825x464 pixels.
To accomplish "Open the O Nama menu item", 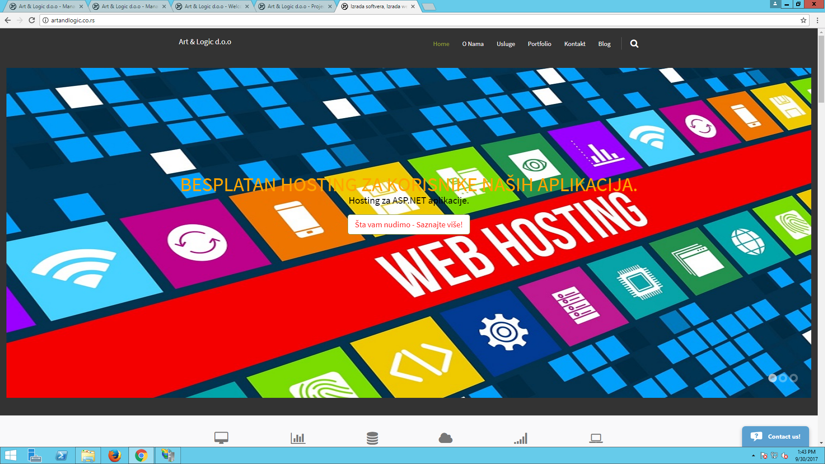I will pyautogui.click(x=473, y=44).
